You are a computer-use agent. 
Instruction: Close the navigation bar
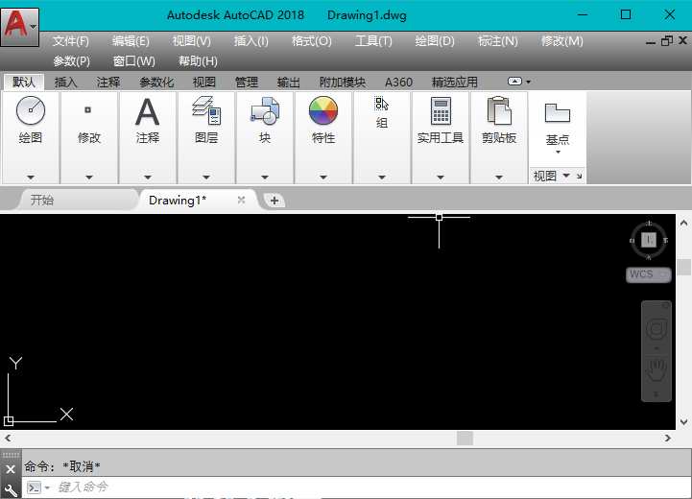tap(666, 305)
